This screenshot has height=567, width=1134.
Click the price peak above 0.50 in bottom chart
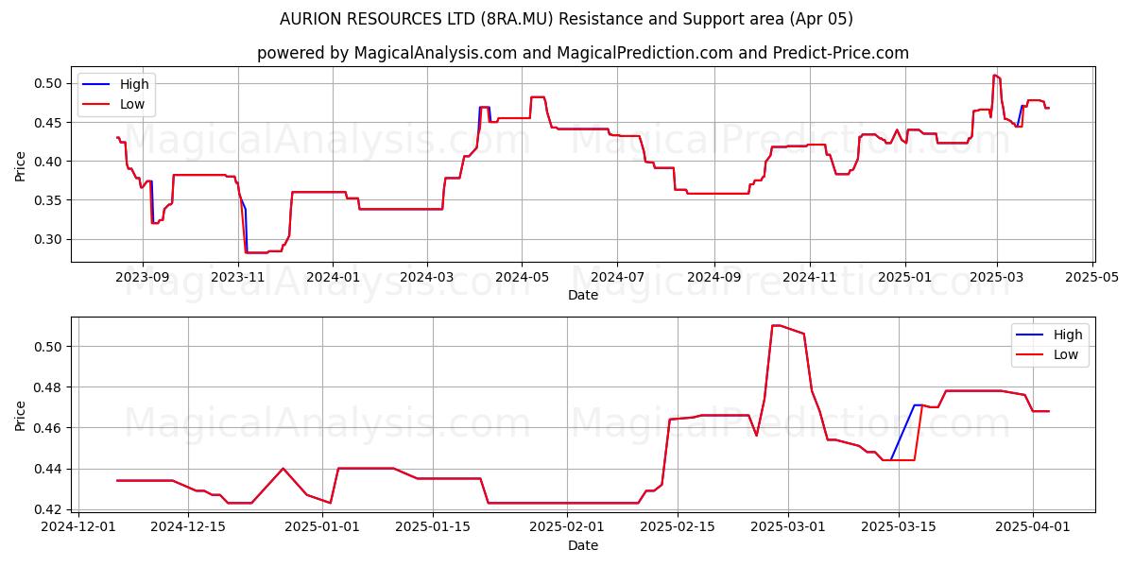(776, 325)
